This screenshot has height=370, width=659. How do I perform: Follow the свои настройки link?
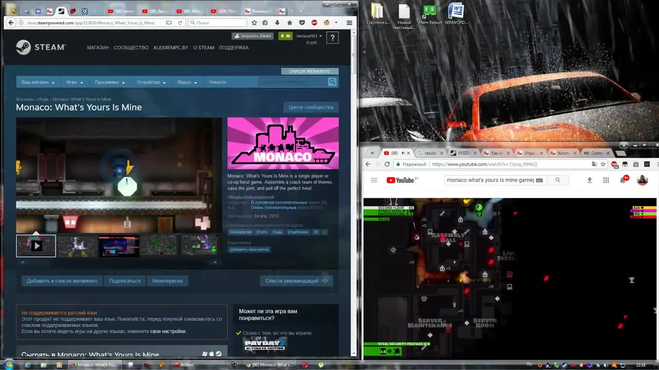pyautogui.click(x=168, y=331)
